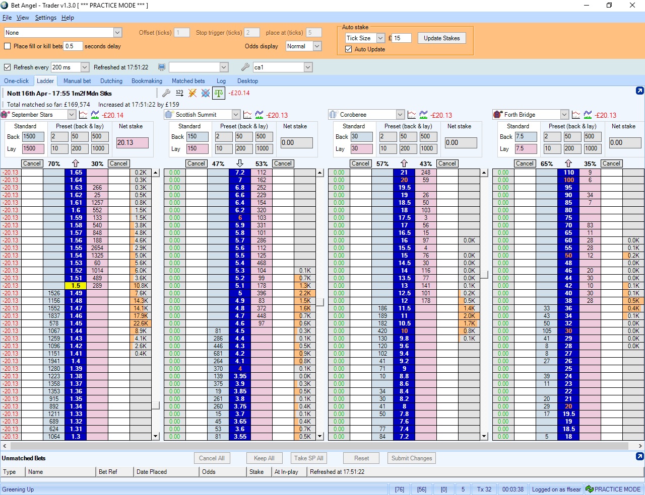Open the 200 ms refresh rate dropdown
The width and height of the screenshot is (645, 495).
(x=85, y=67)
